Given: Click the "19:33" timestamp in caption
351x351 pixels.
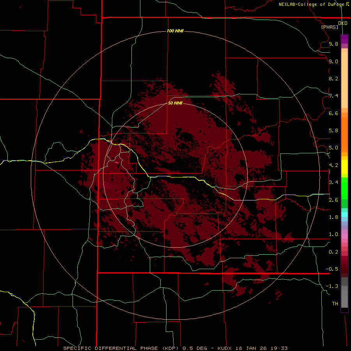Looking at the screenshot, I should [279, 348].
